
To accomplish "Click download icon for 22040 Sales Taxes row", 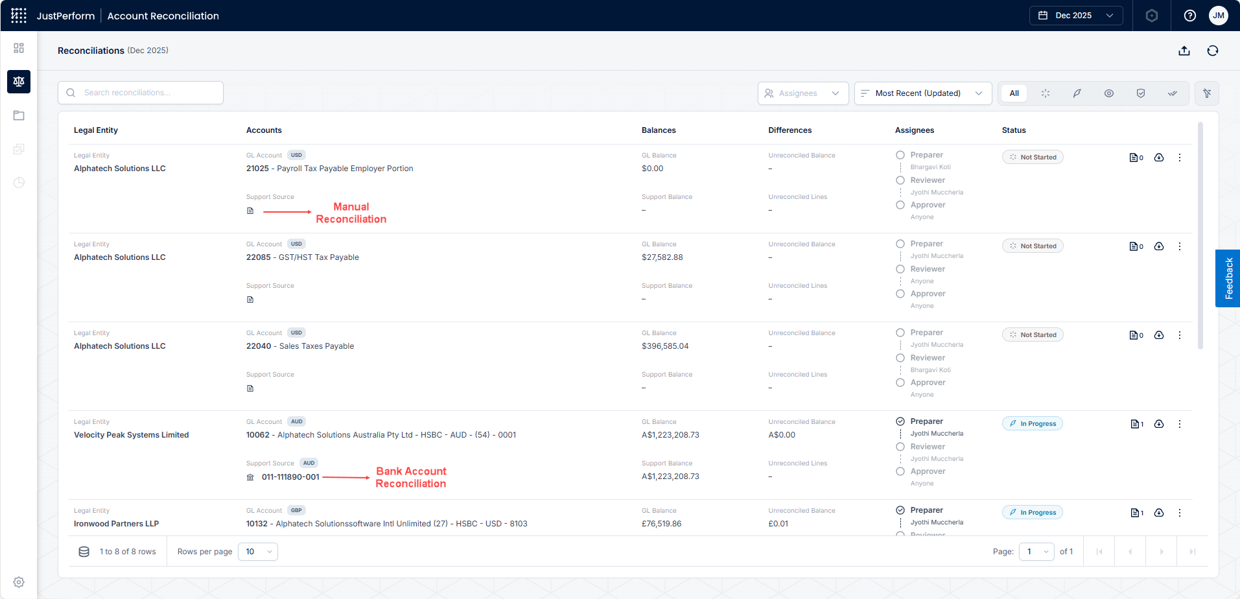I will click(1159, 335).
